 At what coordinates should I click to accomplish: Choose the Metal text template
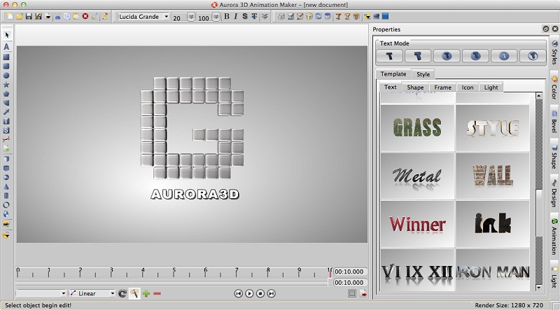point(417,176)
